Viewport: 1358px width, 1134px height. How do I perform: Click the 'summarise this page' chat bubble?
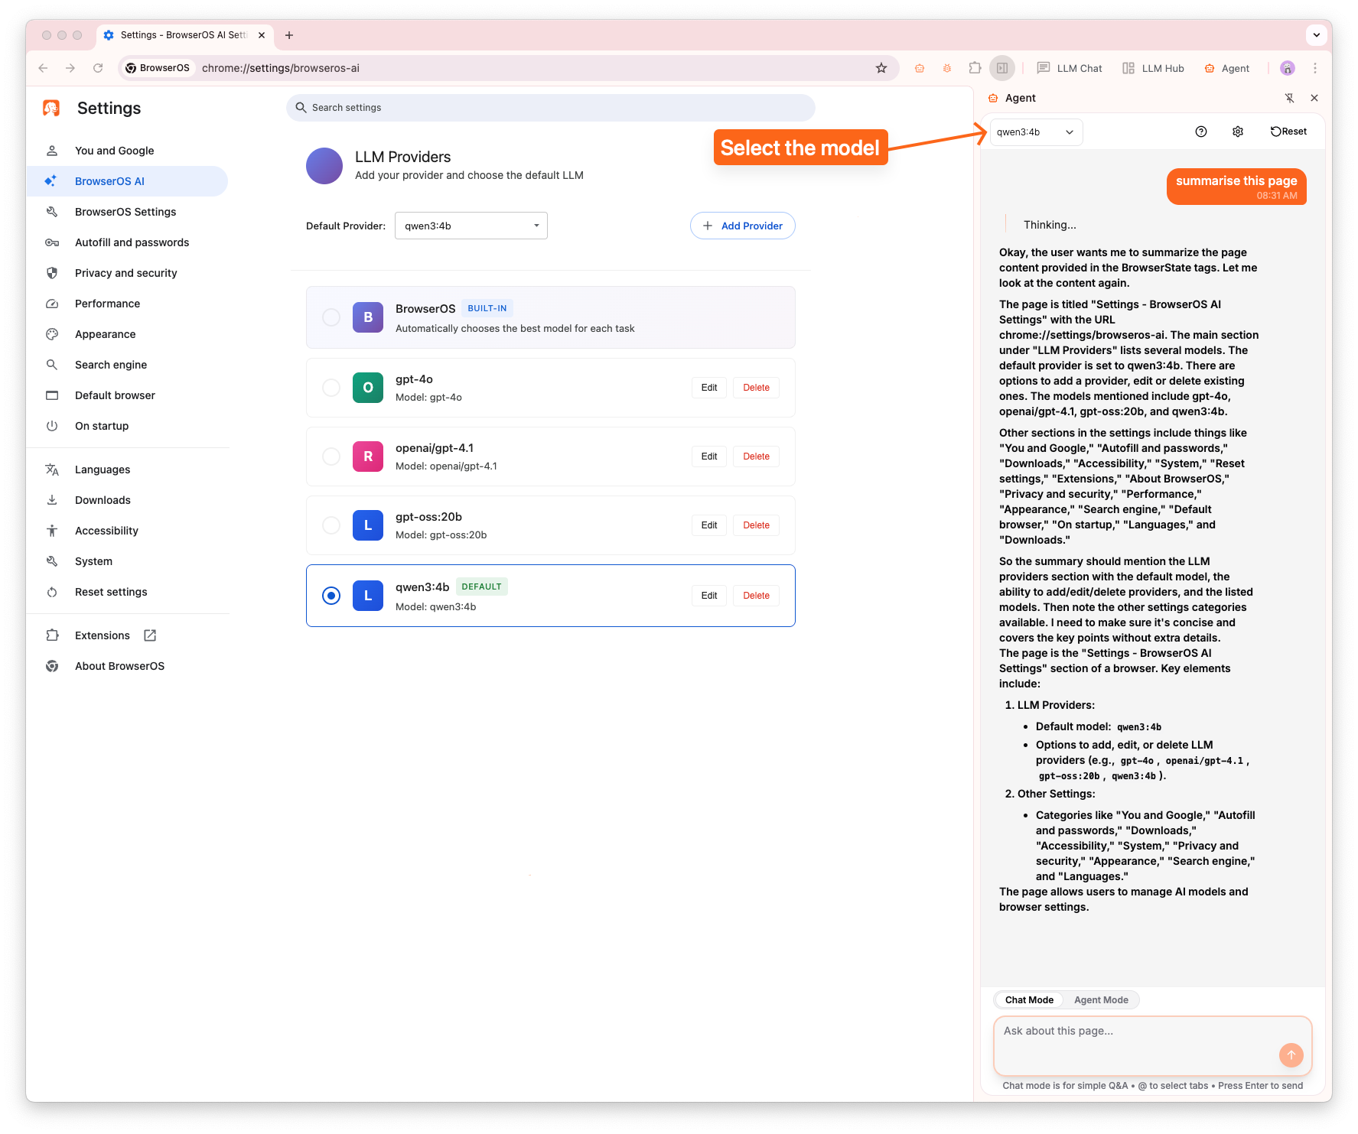[1236, 187]
